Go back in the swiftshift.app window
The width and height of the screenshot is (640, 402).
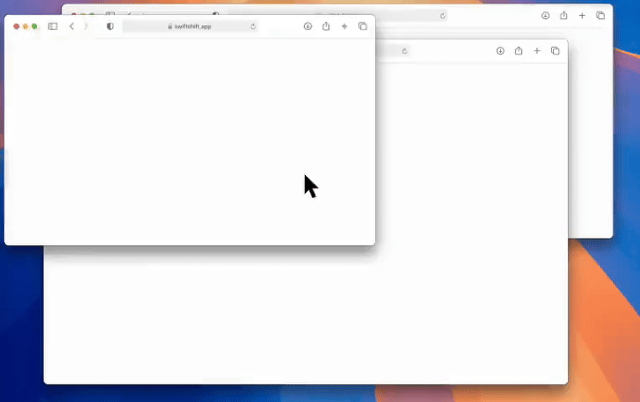72,27
